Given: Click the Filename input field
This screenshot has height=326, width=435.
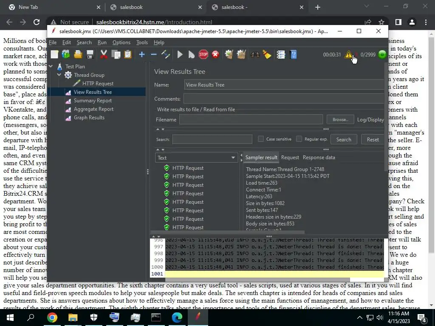Looking at the screenshot, I should click(x=251, y=120).
